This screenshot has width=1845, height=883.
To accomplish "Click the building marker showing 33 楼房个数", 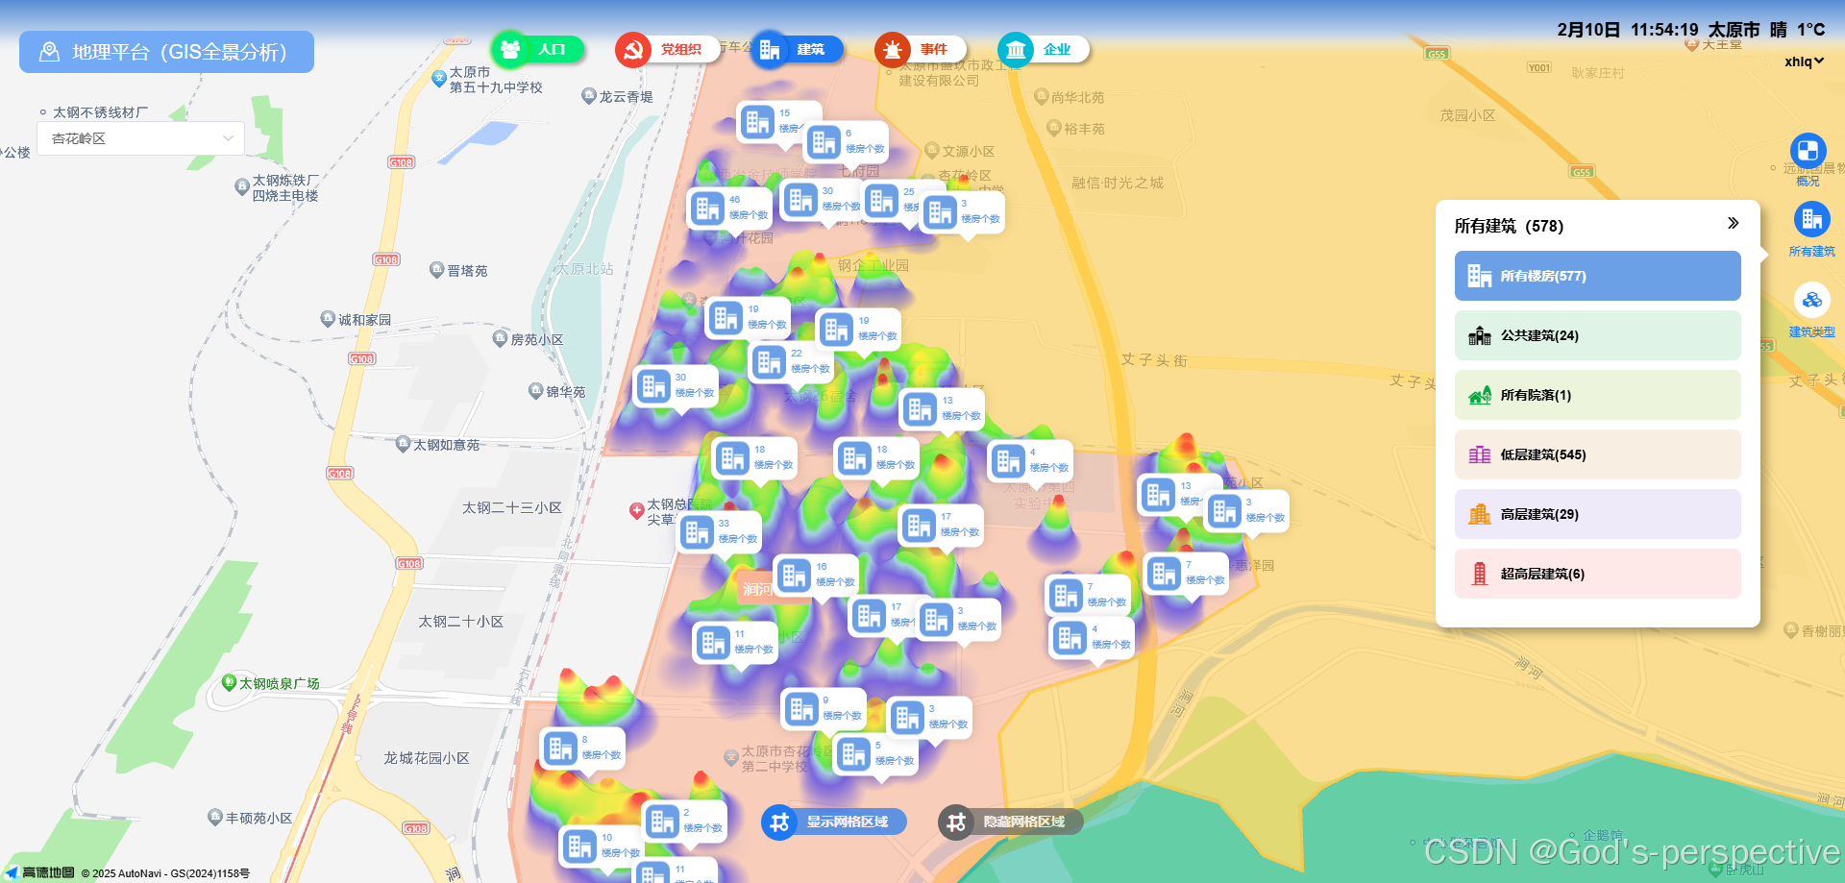I will pos(719,532).
